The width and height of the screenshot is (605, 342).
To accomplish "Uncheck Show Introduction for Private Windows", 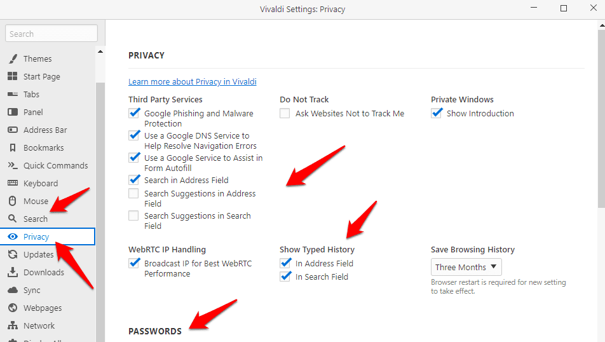I will click(437, 114).
